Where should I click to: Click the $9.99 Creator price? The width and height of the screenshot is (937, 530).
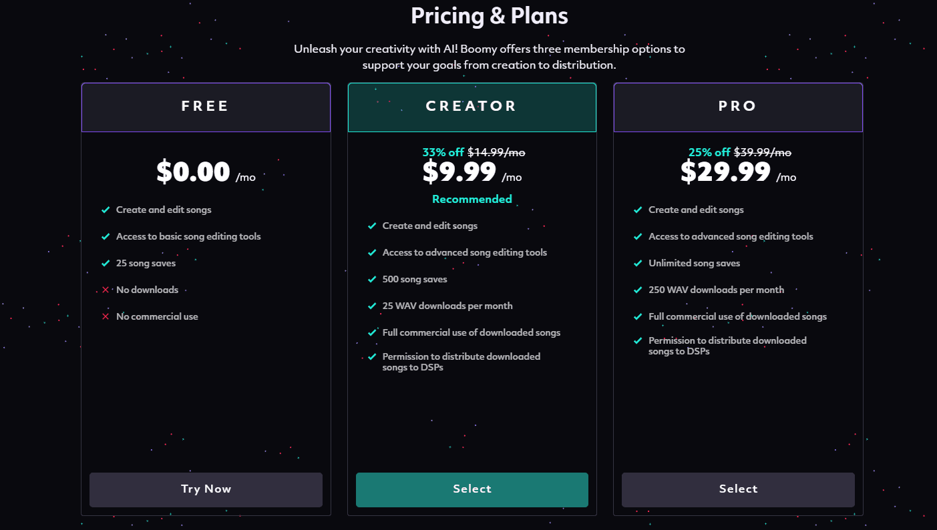tap(459, 172)
